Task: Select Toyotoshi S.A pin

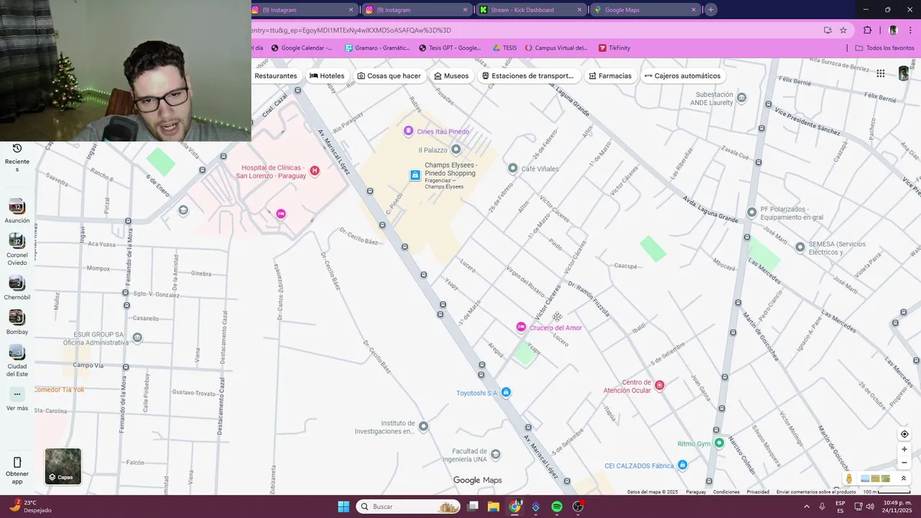Action: [x=506, y=392]
